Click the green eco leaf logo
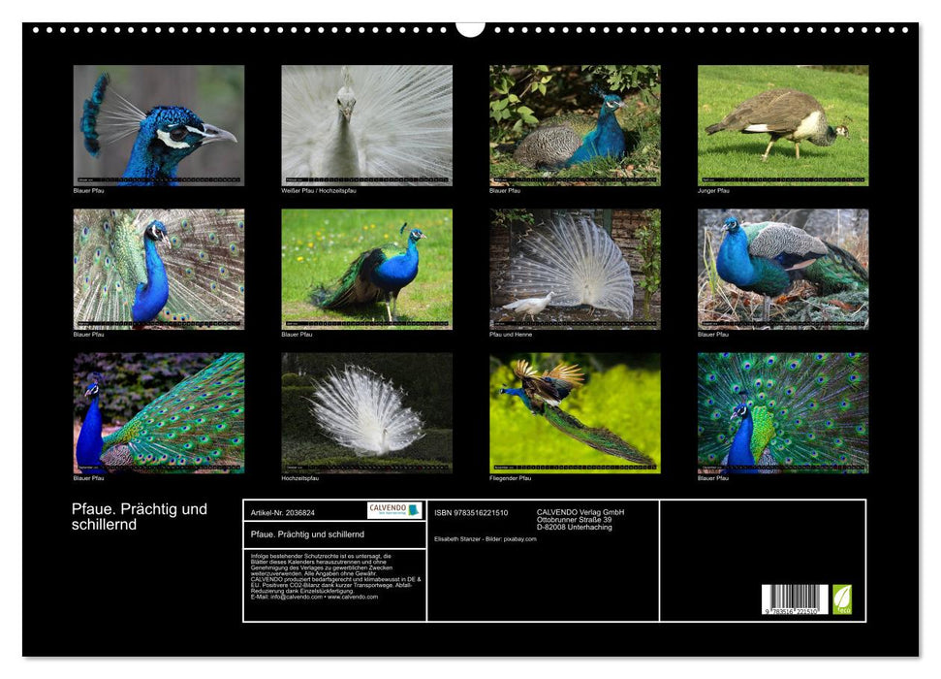941x679 pixels. (842, 598)
